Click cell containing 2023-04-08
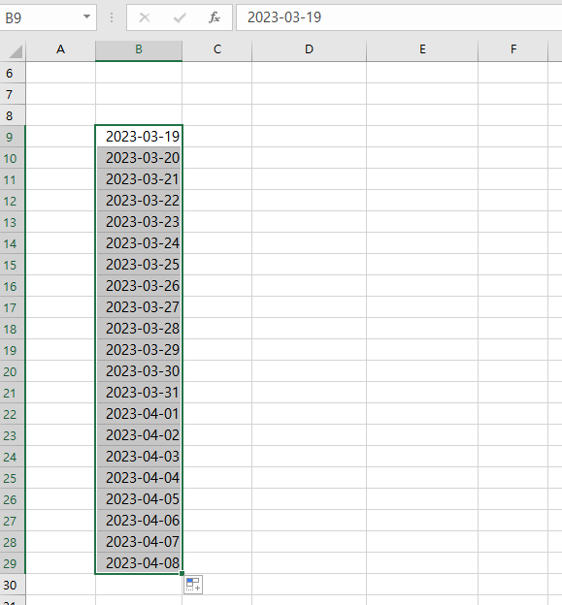 point(139,563)
